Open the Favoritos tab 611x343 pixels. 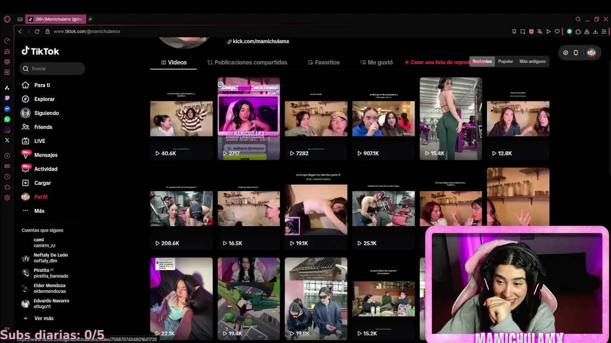tap(324, 62)
